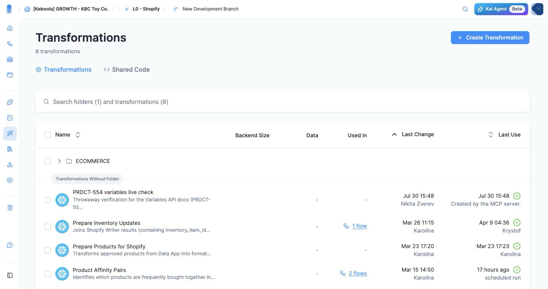Open the Dashboard home icon in sidebar
This screenshot has height=289, width=548.
tap(10, 28)
